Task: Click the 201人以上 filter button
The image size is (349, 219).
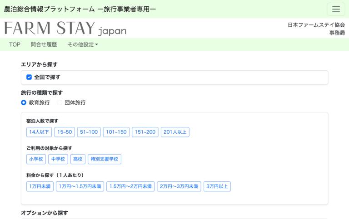Action: click(175, 132)
